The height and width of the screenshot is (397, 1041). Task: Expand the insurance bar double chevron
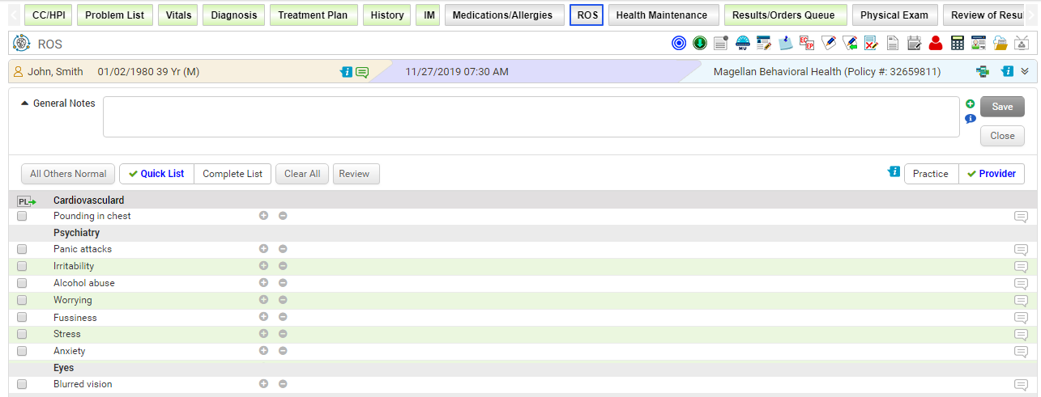(x=1025, y=71)
